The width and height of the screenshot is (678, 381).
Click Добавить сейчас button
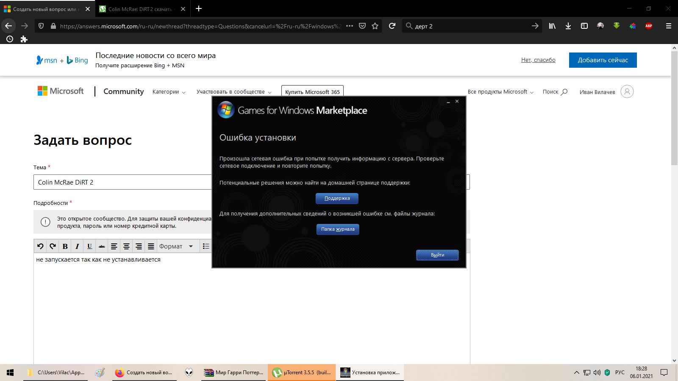pyautogui.click(x=603, y=60)
